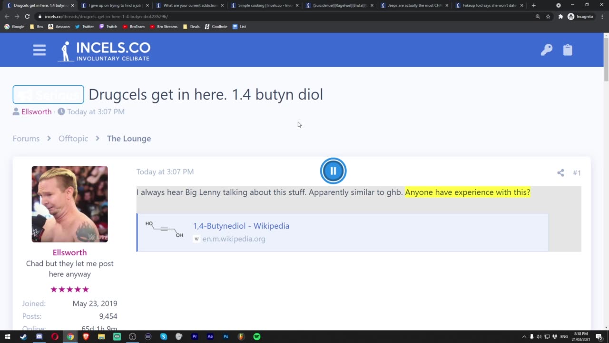Click the key login icon

[547, 50]
